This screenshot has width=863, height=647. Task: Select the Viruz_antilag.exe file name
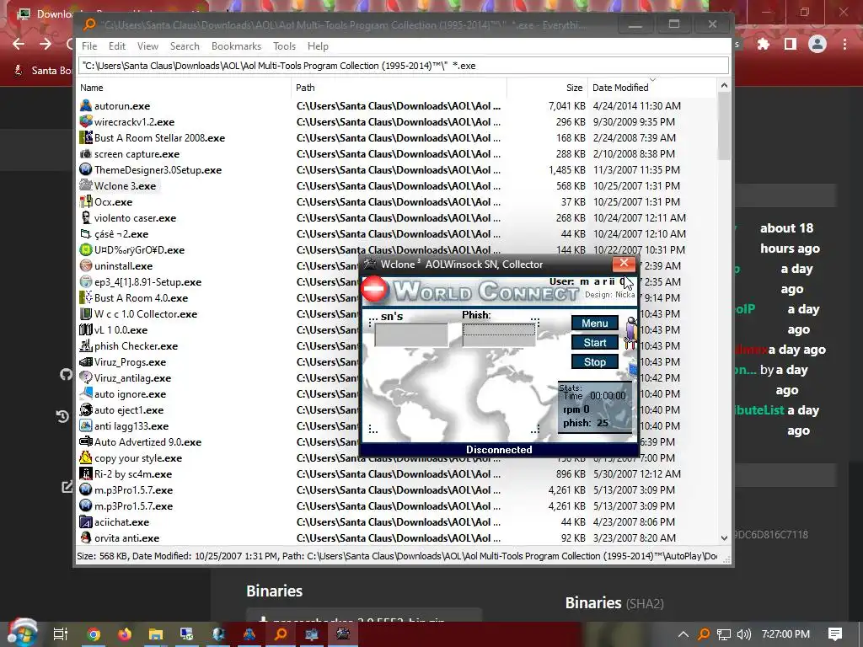coord(132,378)
